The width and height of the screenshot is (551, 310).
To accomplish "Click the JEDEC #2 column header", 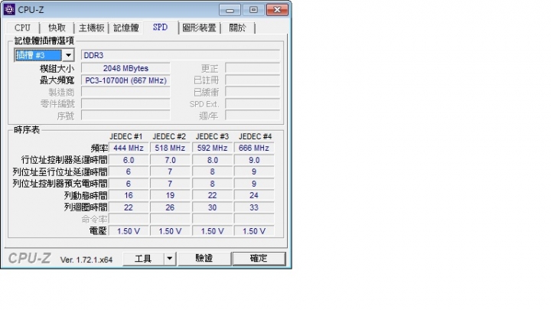I will (169, 136).
